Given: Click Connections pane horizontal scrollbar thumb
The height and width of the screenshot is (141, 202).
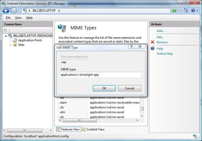Looking at the screenshot, I should [x=25, y=130].
